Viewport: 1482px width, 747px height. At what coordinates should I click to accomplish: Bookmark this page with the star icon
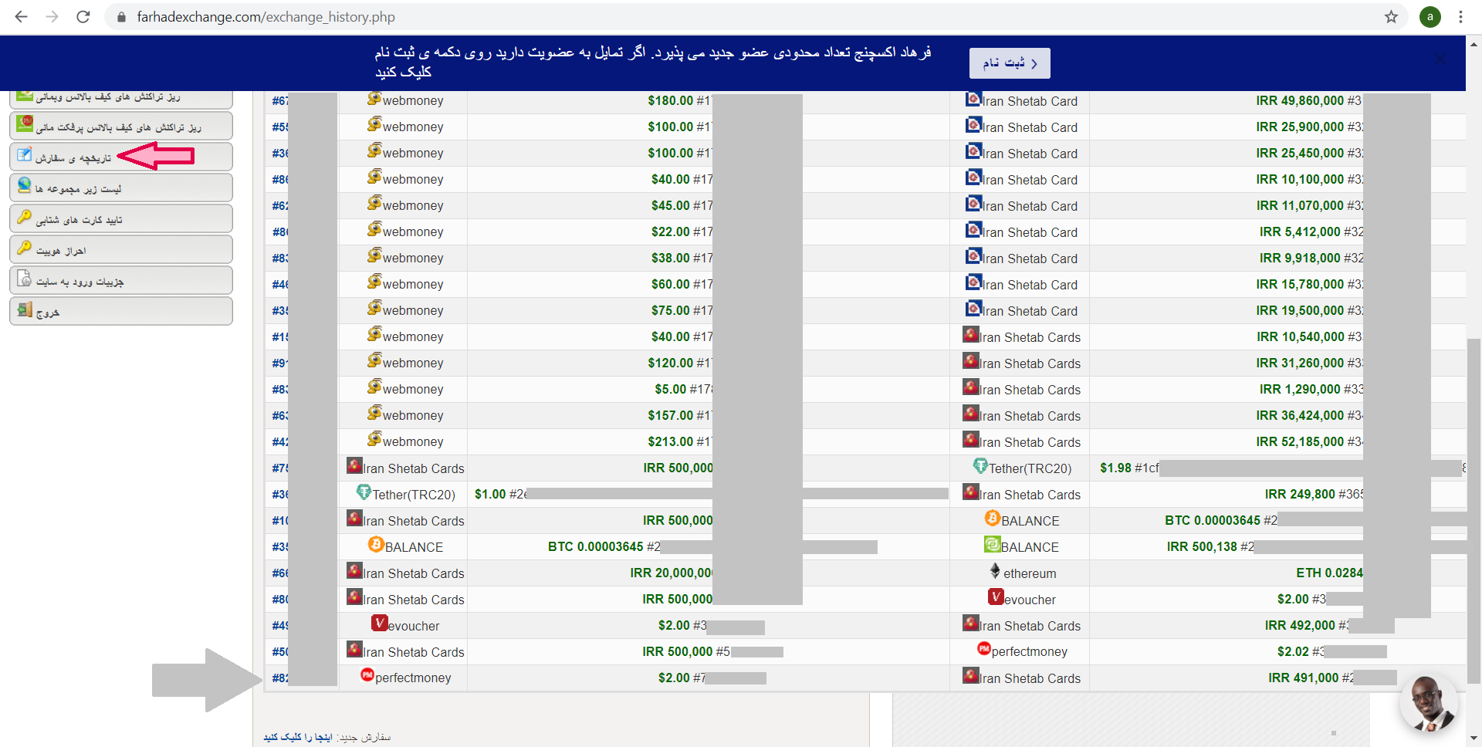[1391, 16]
